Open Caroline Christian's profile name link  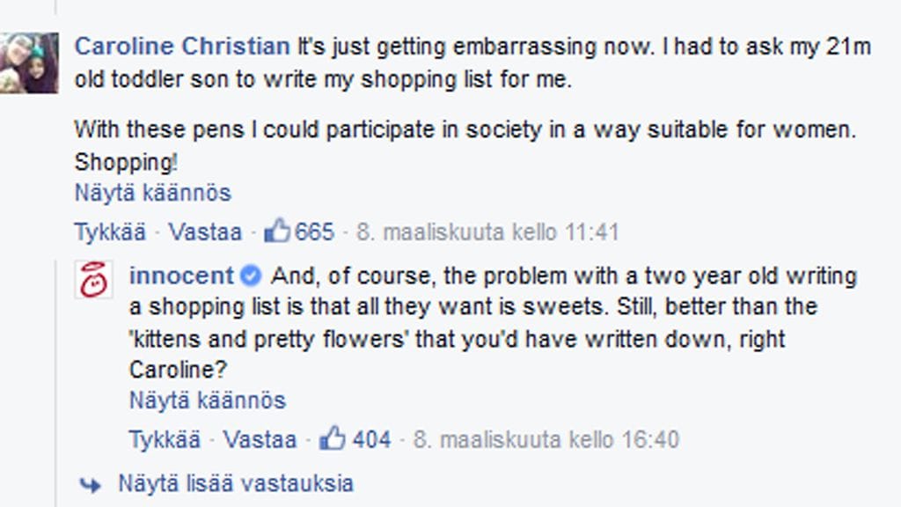[182, 47]
